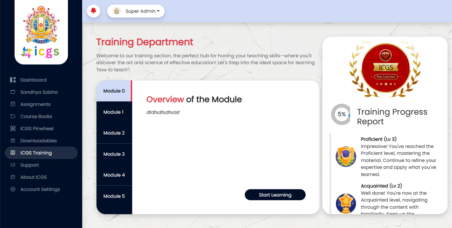Click the Downloadables icon in sidebar
The width and height of the screenshot is (452, 228).
[x=13, y=141]
